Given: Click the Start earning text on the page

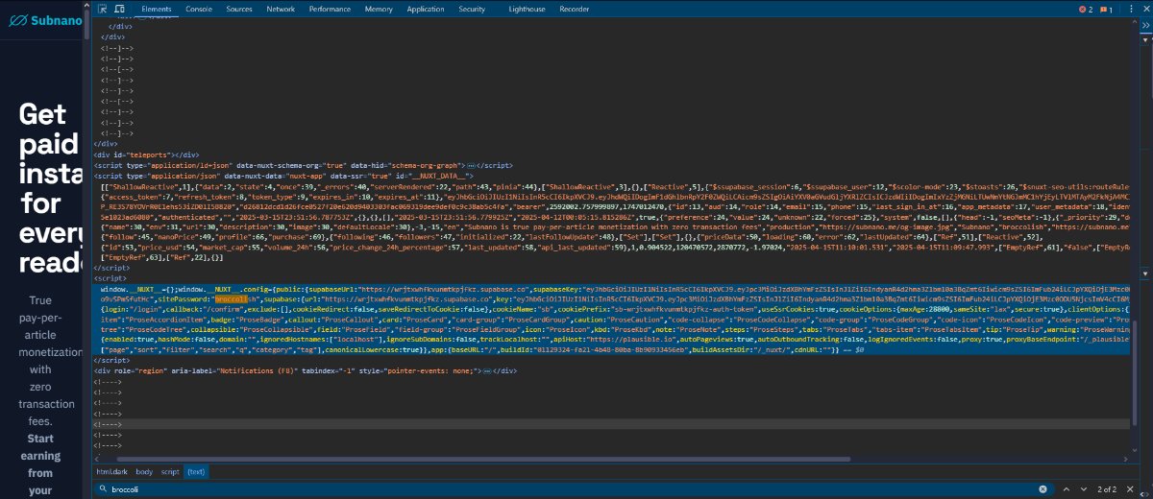Looking at the screenshot, I should pos(40,463).
